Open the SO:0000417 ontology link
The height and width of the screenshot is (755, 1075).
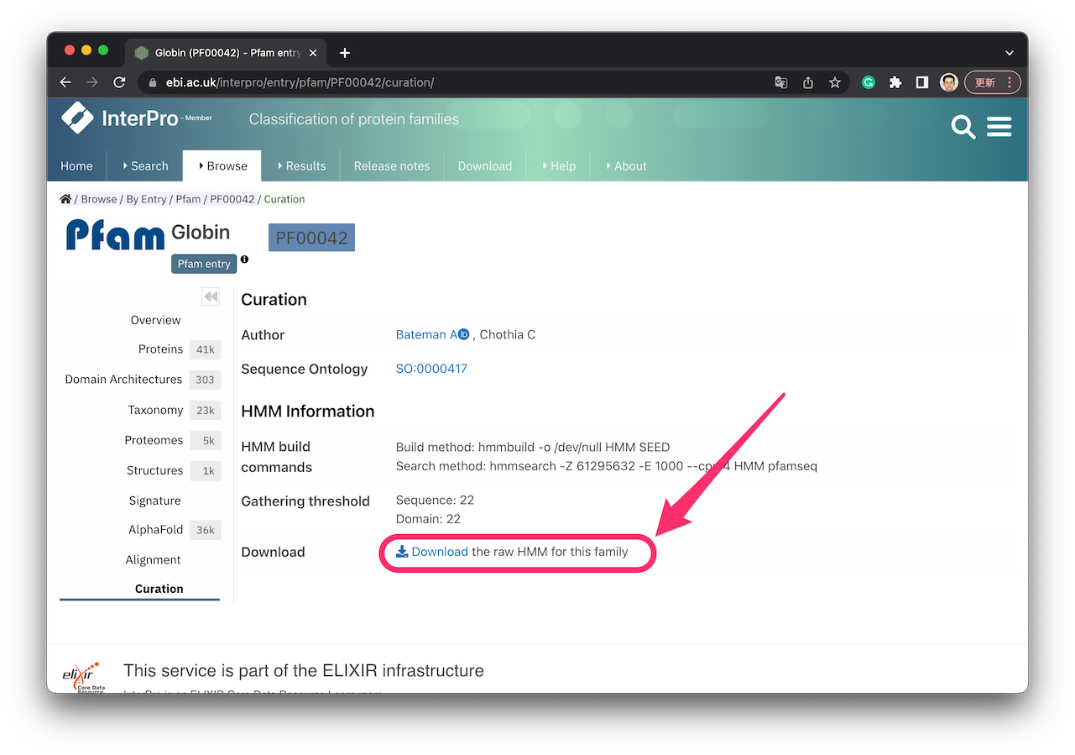431,369
